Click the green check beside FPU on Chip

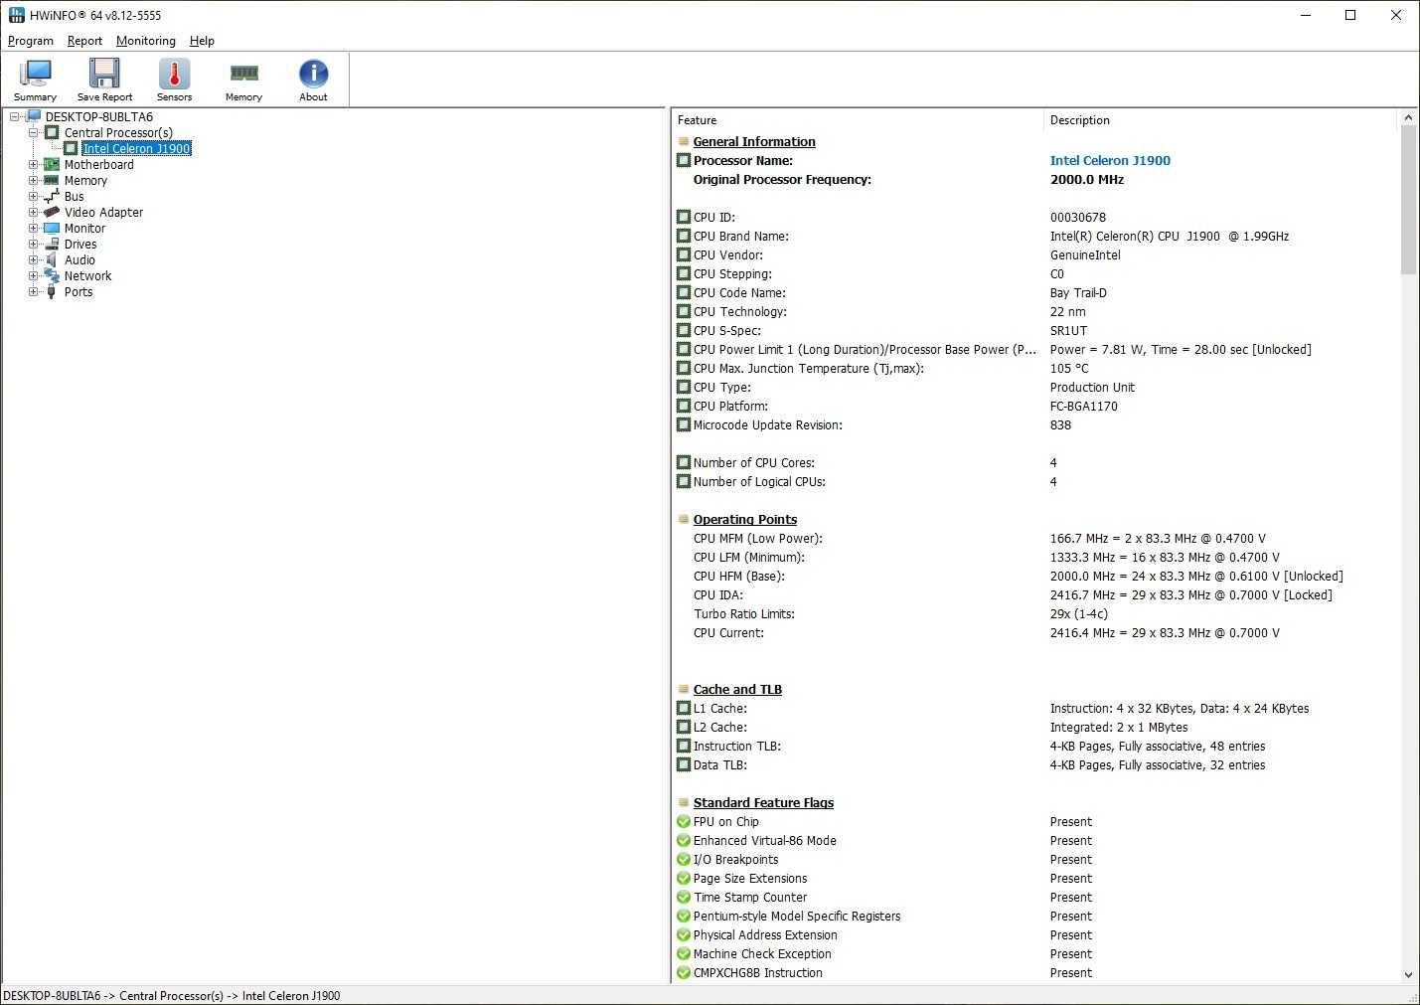[684, 822]
